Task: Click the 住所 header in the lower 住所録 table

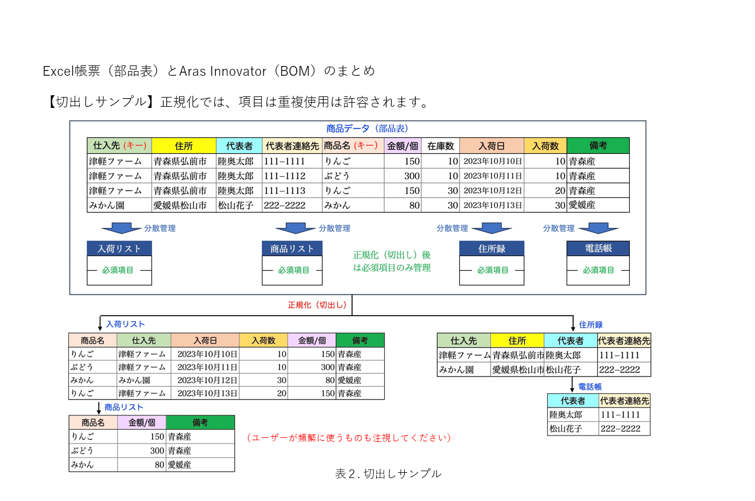Action: 517,341
